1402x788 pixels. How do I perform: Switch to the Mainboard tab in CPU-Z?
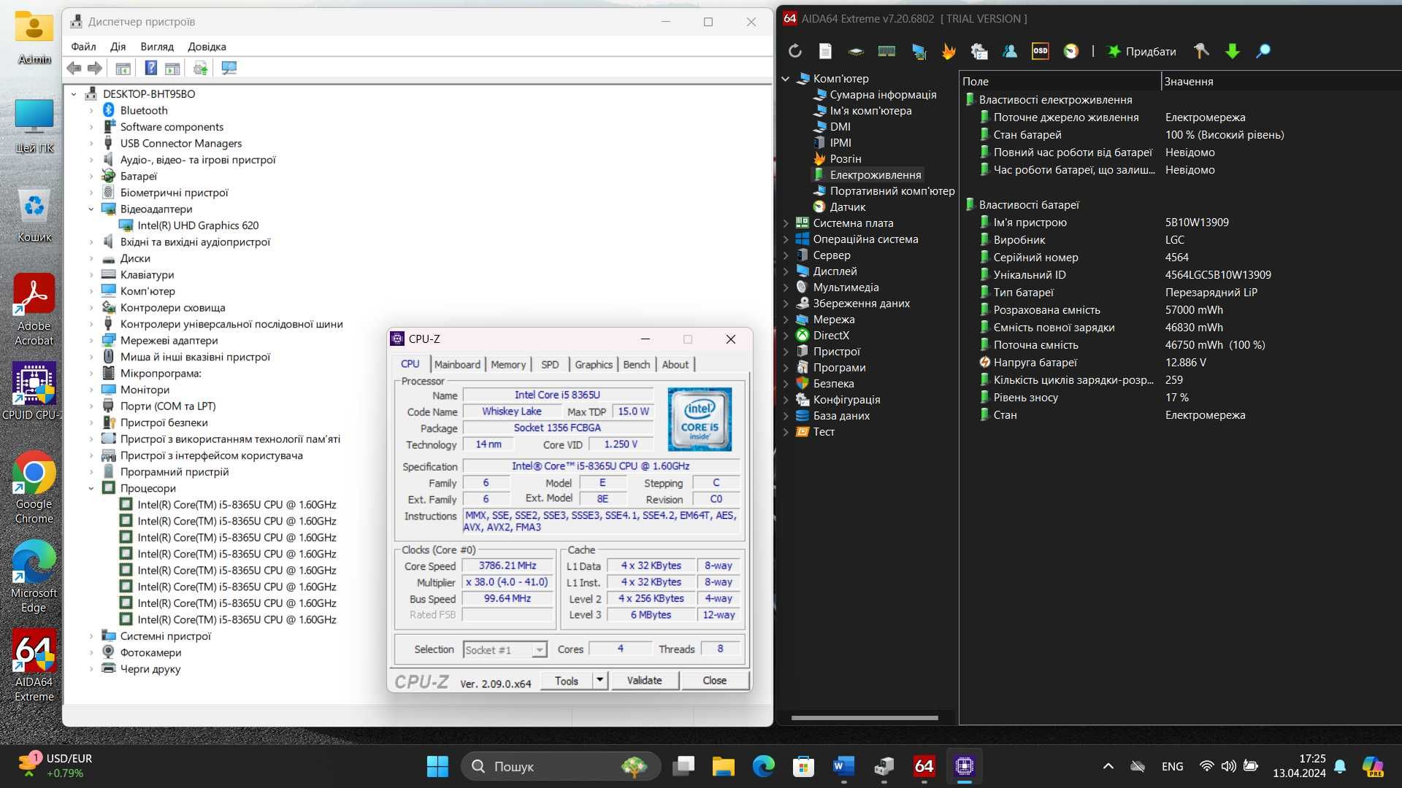pos(457,364)
